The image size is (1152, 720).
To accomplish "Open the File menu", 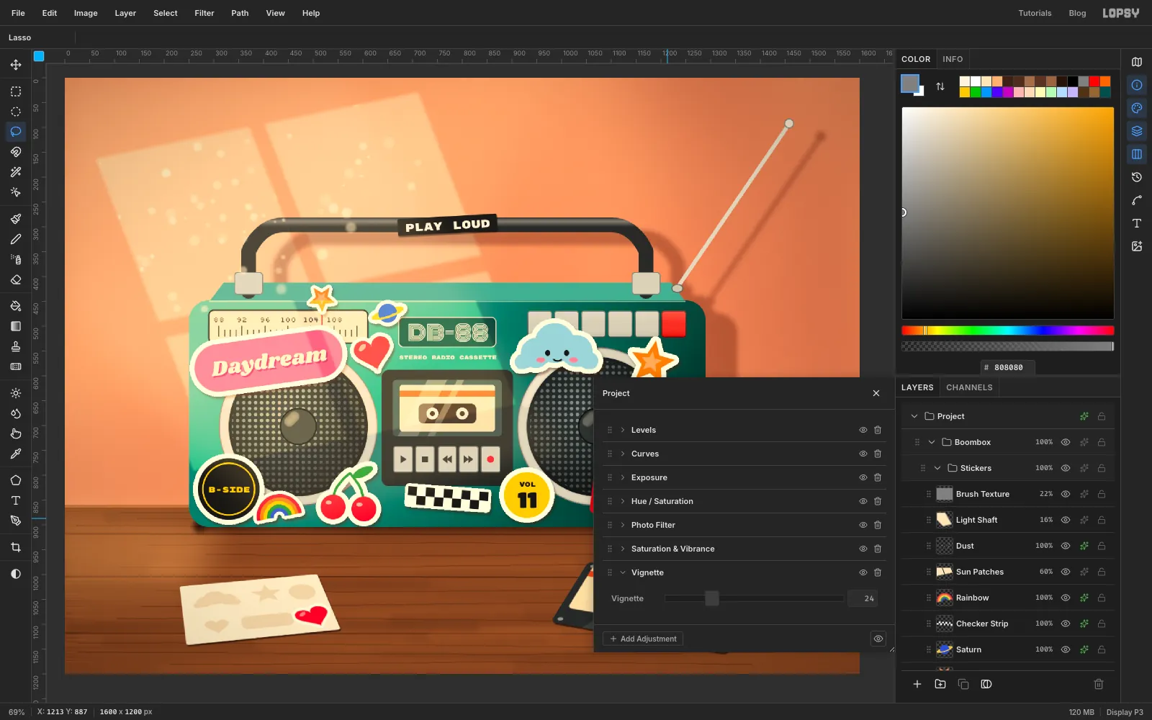I will [x=18, y=13].
